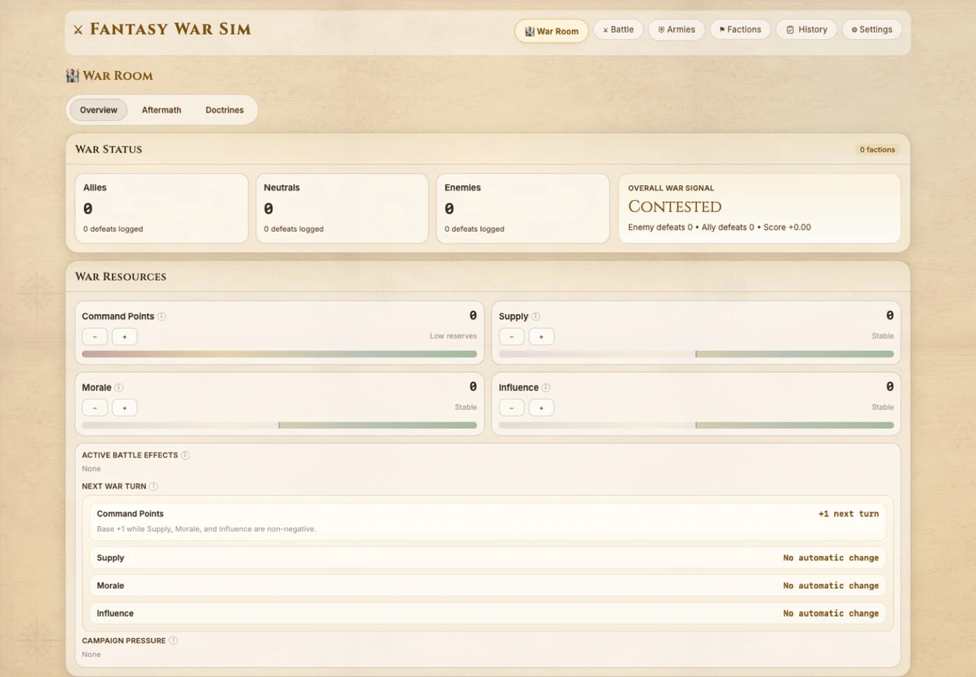This screenshot has width=976, height=677.
Task: Click Supply row 'No automatic change'
Action: (x=830, y=558)
